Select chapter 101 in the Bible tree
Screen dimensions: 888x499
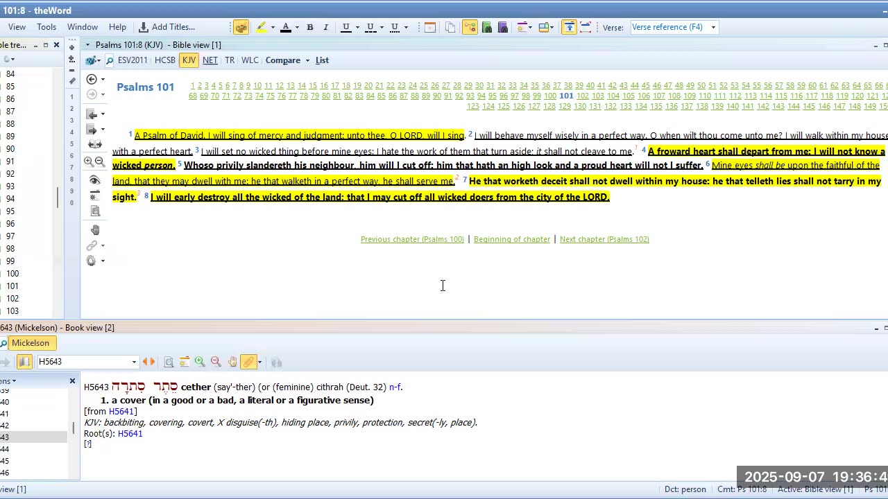pyautogui.click(x=12, y=286)
